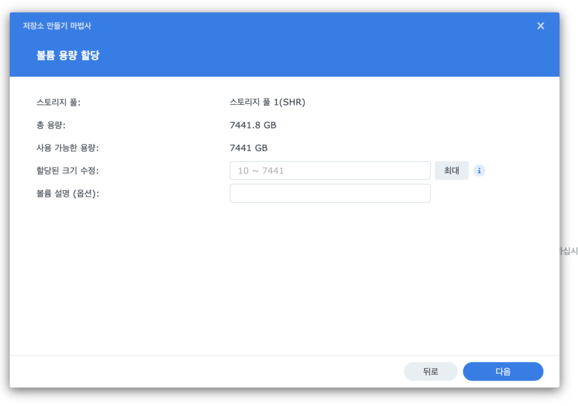Click the 총 용량: label
Viewport: 578px width, 406px height.
click(x=51, y=125)
